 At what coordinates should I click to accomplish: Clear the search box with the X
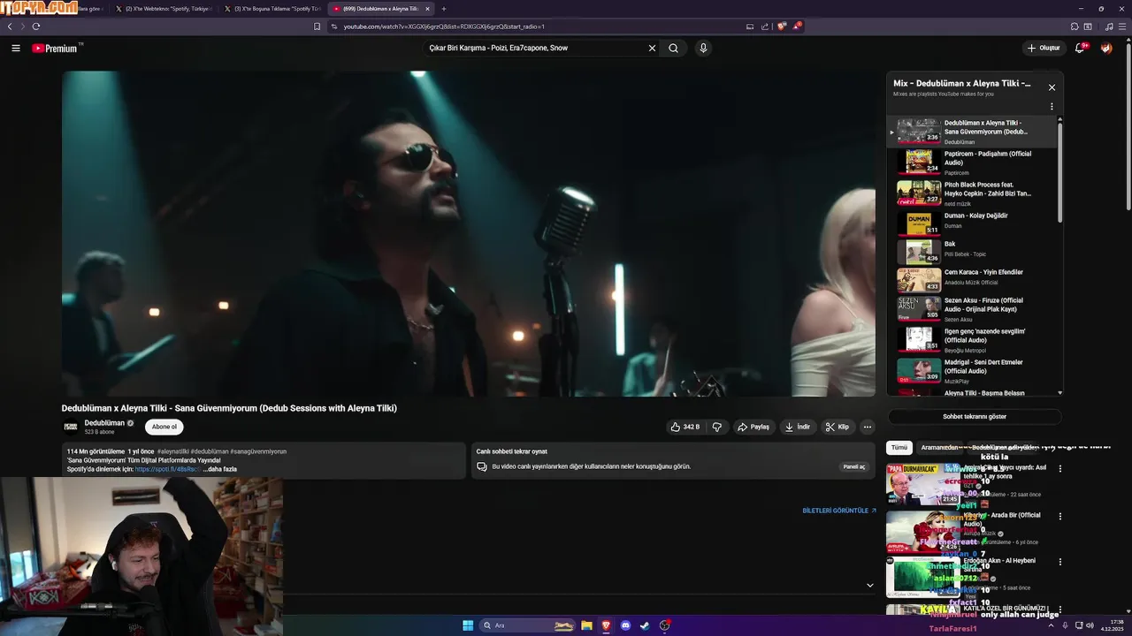pyautogui.click(x=652, y=48)
